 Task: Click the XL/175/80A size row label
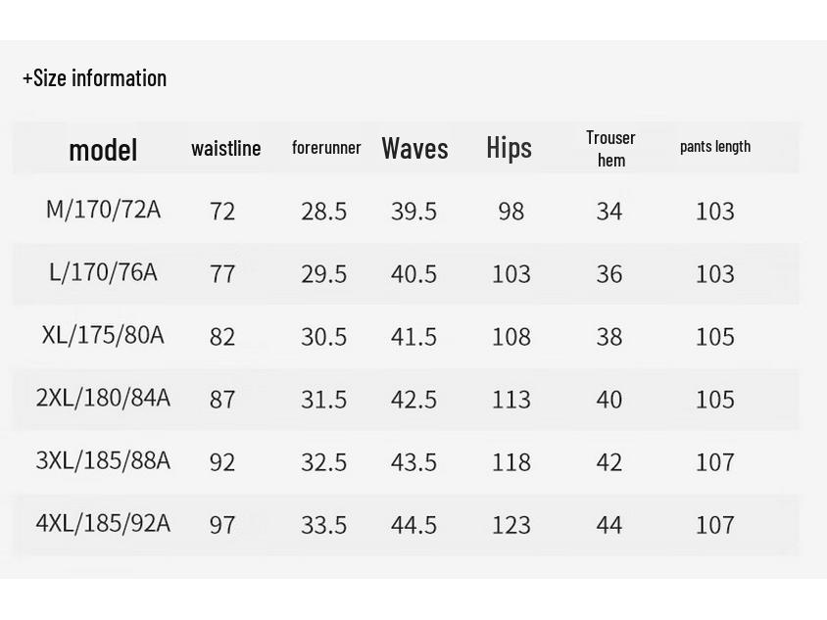click(x=103, y=335)
